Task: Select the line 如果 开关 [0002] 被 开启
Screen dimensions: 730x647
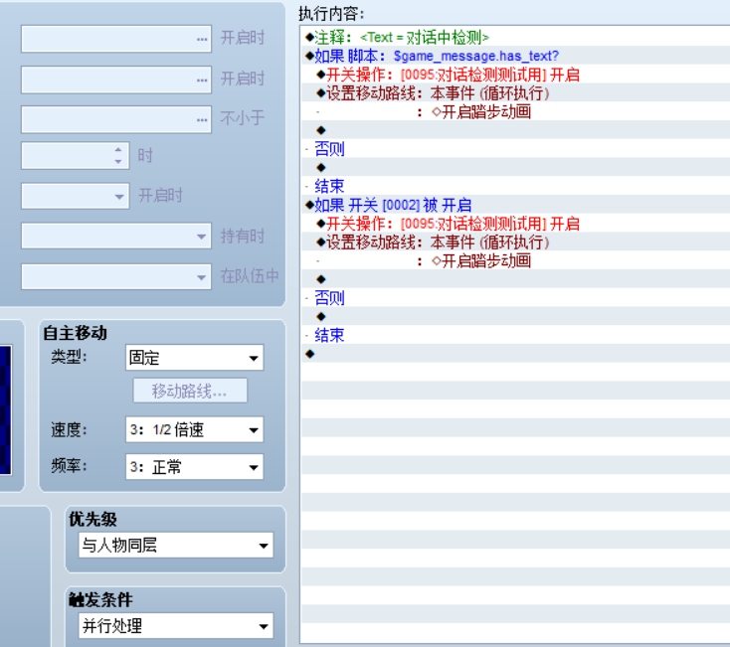Action: pos(515,204)
